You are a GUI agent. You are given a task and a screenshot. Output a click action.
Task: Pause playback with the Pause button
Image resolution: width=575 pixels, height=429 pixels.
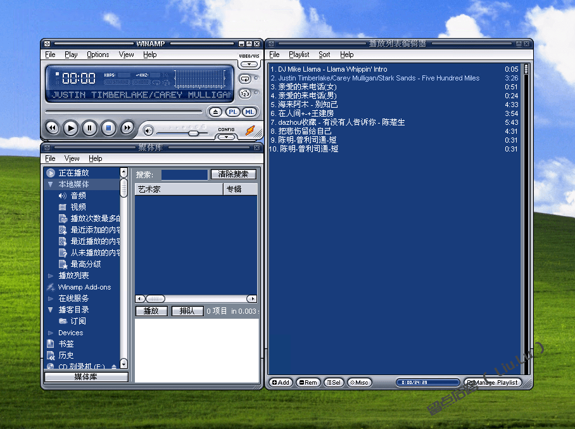point(89,128)
